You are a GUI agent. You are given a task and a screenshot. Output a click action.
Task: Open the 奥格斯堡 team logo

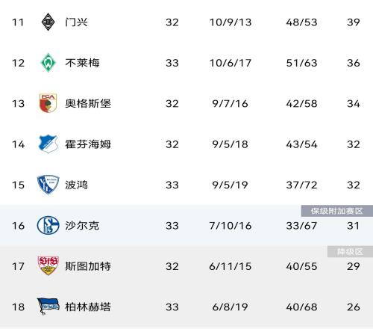coord(48,103)
